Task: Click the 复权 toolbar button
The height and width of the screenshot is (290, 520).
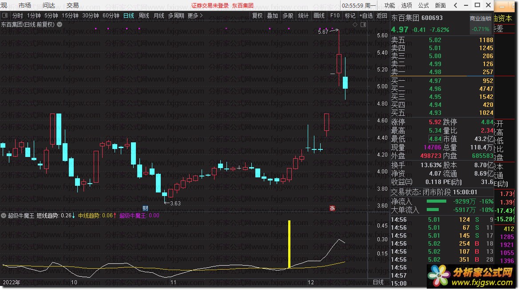Action: point(258,16)
